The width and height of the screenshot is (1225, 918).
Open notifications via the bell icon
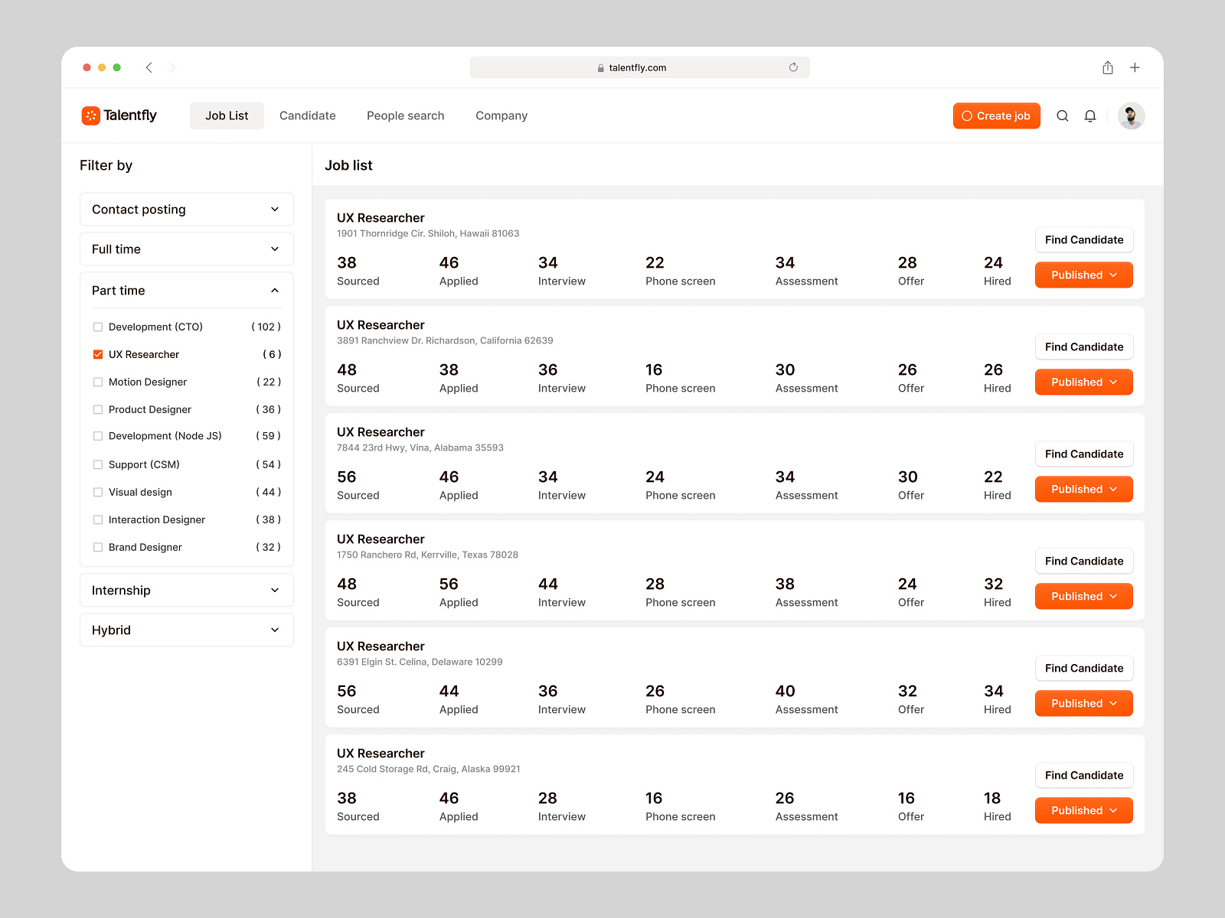[1090, 116]
